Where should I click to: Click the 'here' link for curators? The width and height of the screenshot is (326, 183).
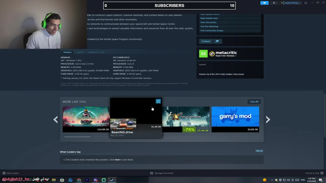[117, 160]
